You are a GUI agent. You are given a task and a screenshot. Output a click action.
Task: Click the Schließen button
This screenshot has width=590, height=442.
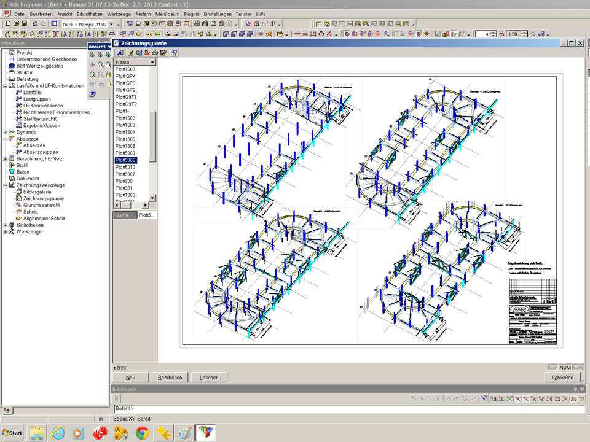coord(562,378)
